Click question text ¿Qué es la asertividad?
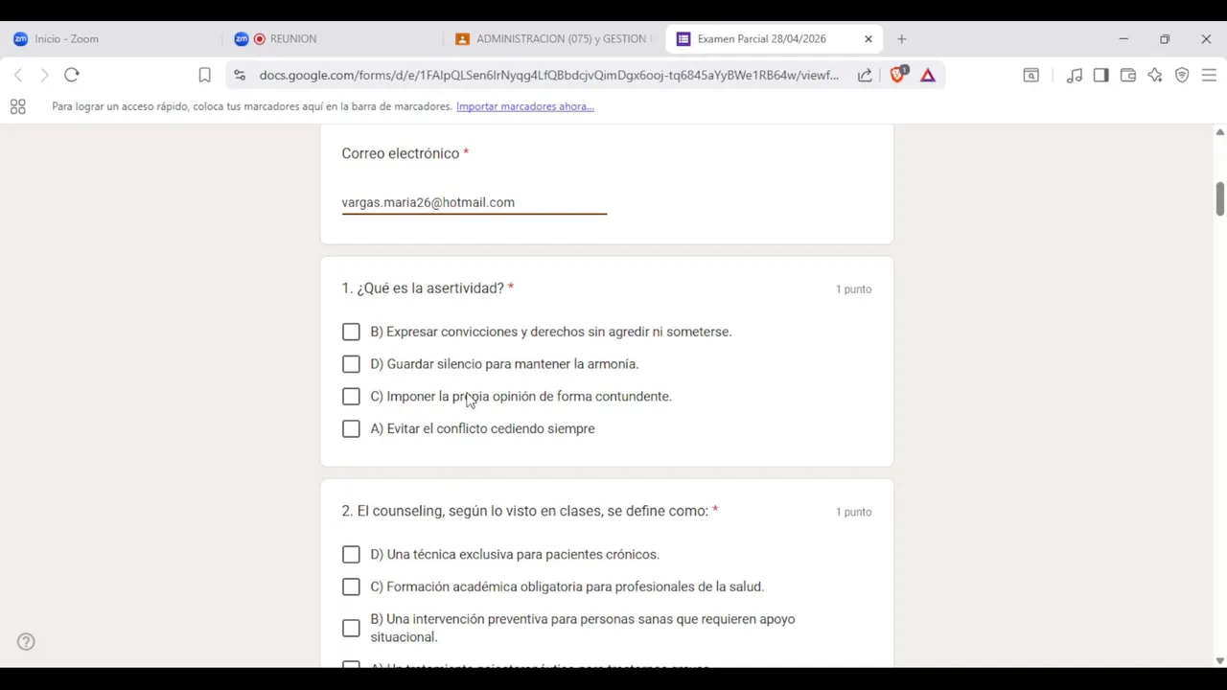This screenshot has width=1227, height=690. [x=430, y=288]
